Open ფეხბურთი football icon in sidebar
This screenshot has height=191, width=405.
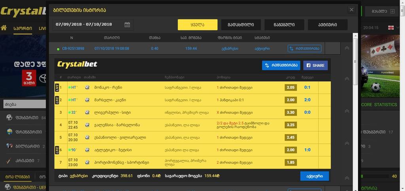coord(9,118)
